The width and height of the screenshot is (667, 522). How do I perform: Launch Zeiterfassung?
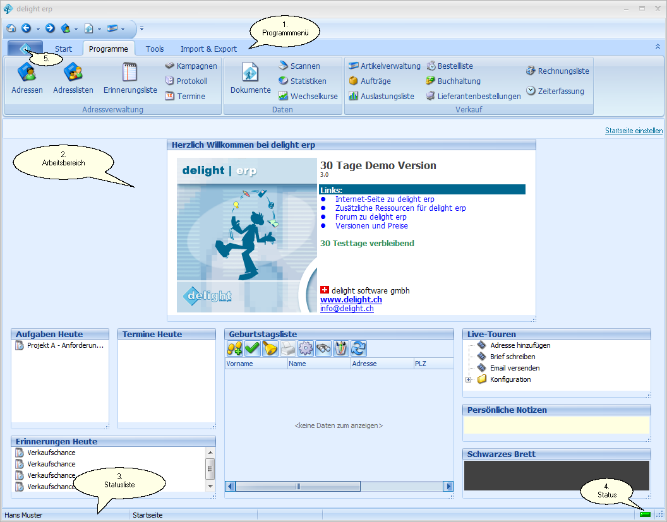(555, 91)
